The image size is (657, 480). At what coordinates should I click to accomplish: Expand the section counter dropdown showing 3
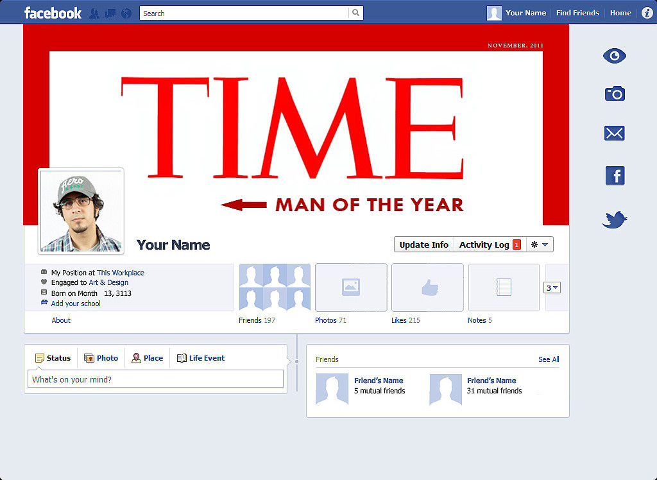coord(552,288)
